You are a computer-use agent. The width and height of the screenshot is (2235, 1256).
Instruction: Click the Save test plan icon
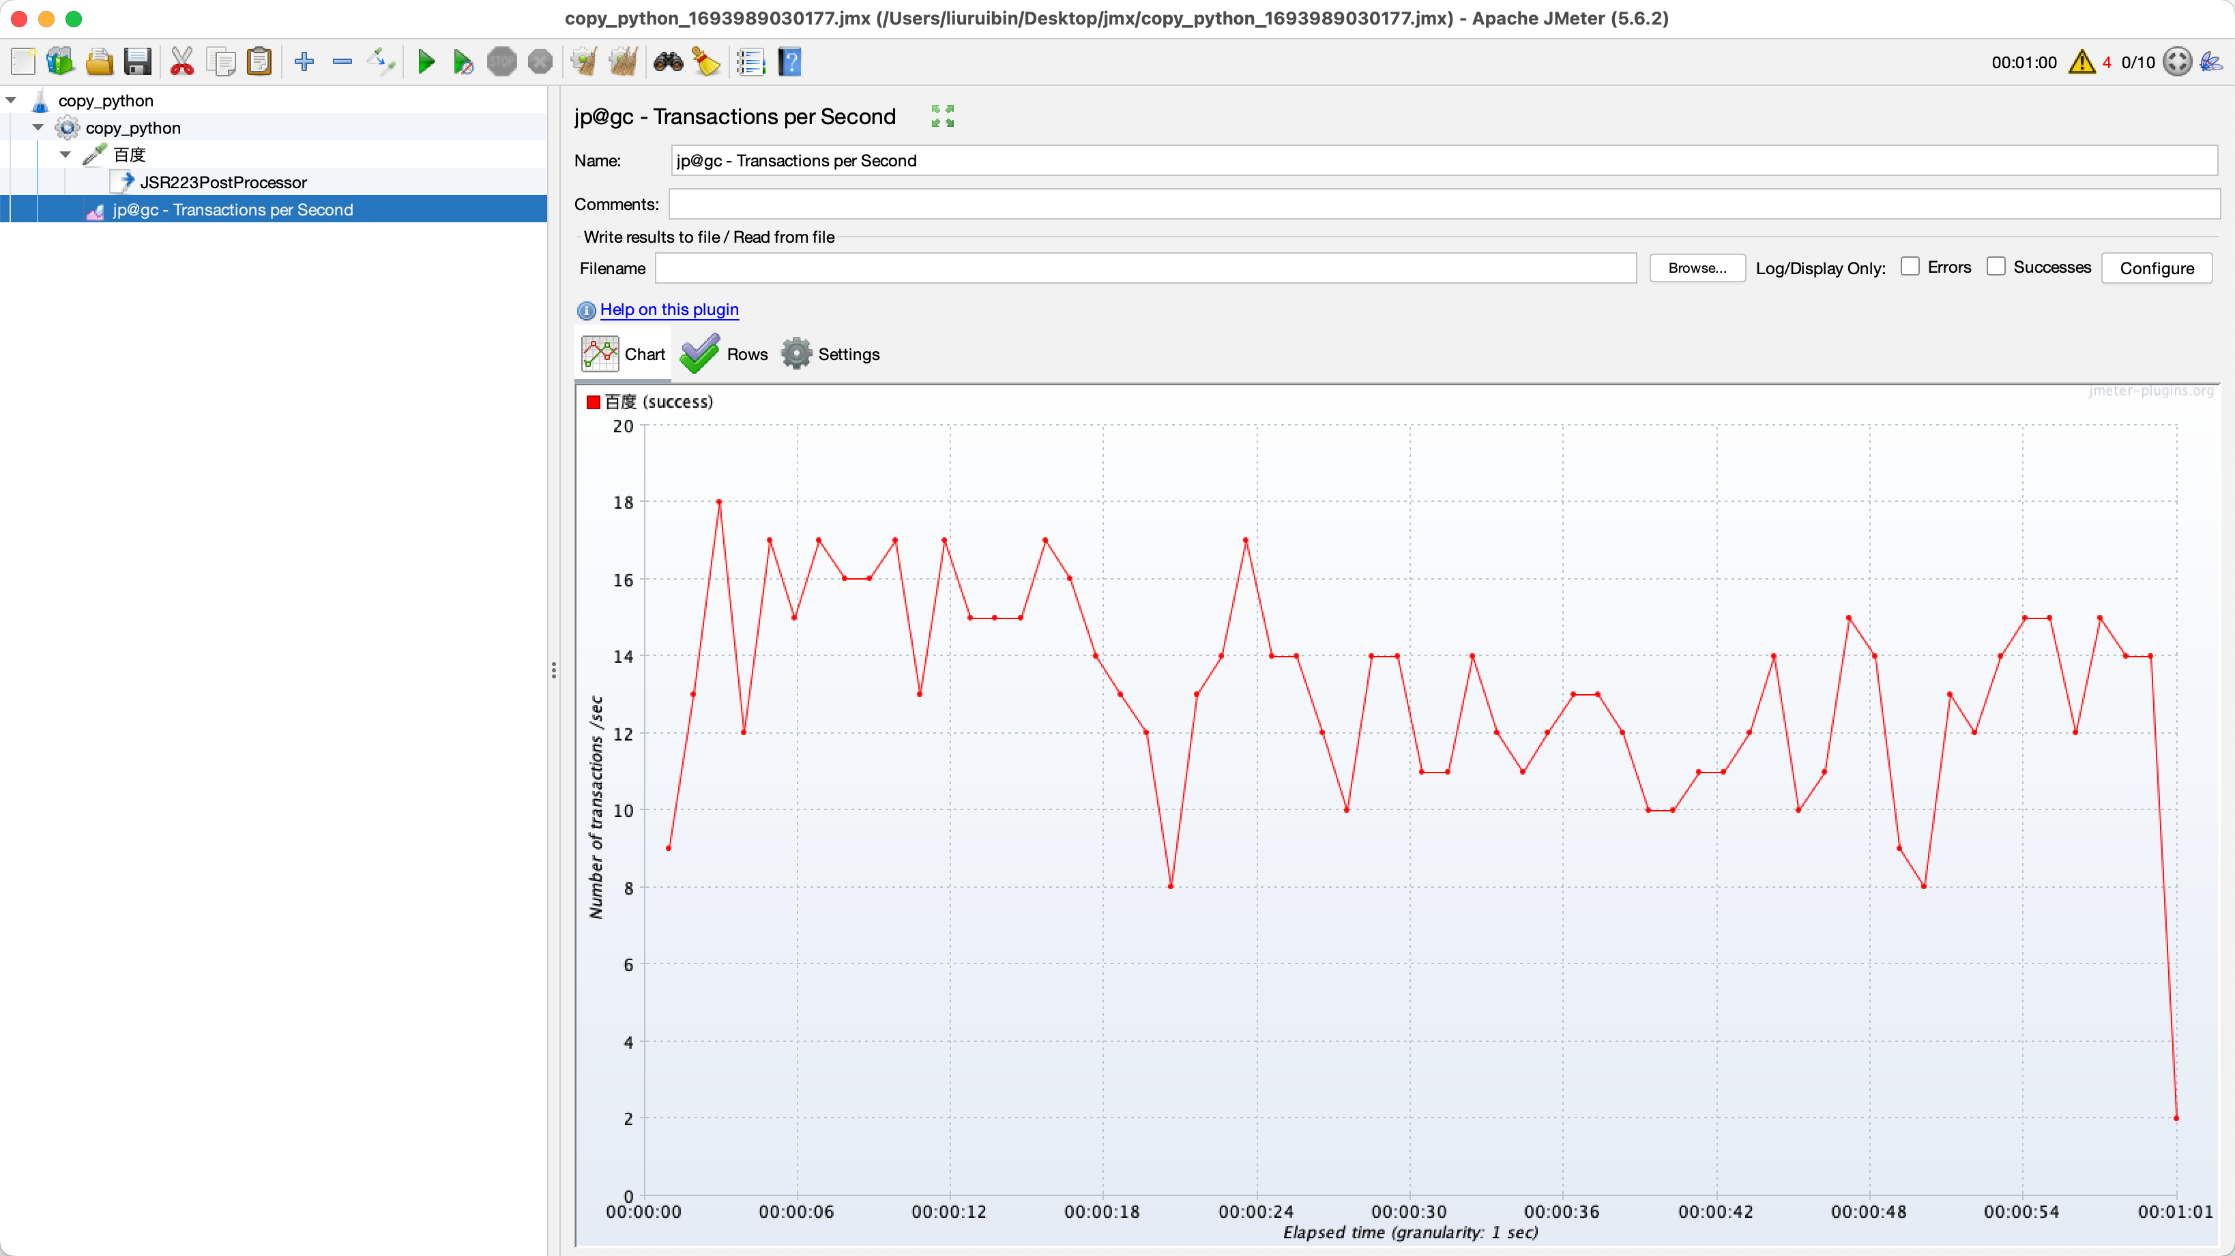[x=137, y=61]
